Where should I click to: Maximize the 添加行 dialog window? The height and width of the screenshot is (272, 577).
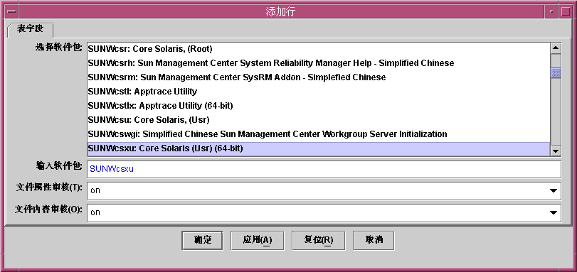tap(565, 11)
